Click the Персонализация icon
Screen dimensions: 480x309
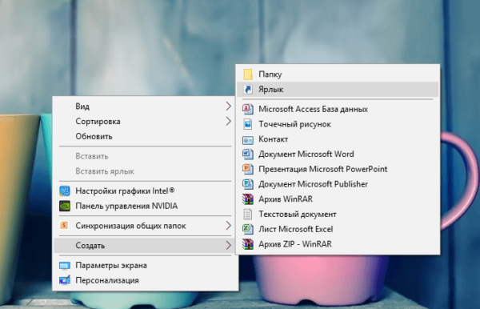point(65,280)
